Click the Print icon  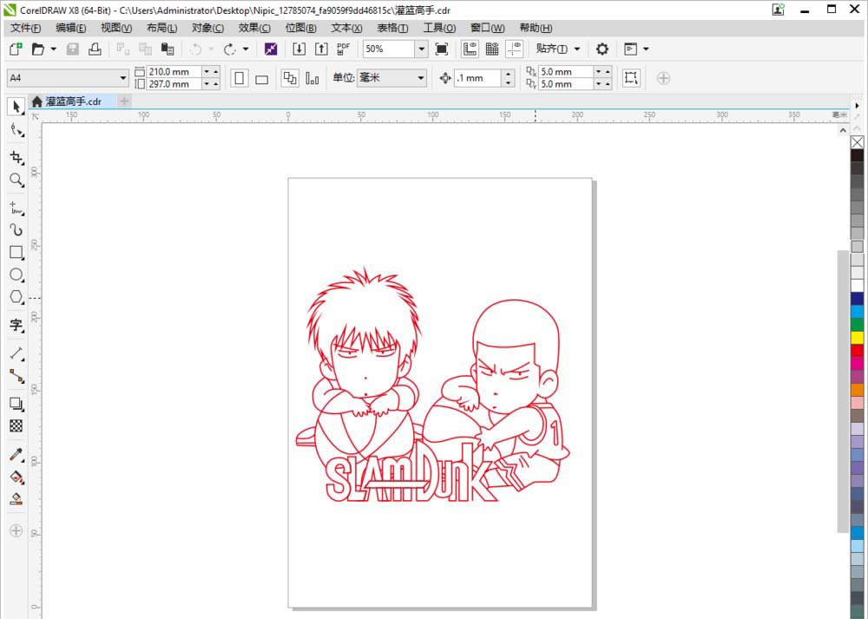[95, 49]
